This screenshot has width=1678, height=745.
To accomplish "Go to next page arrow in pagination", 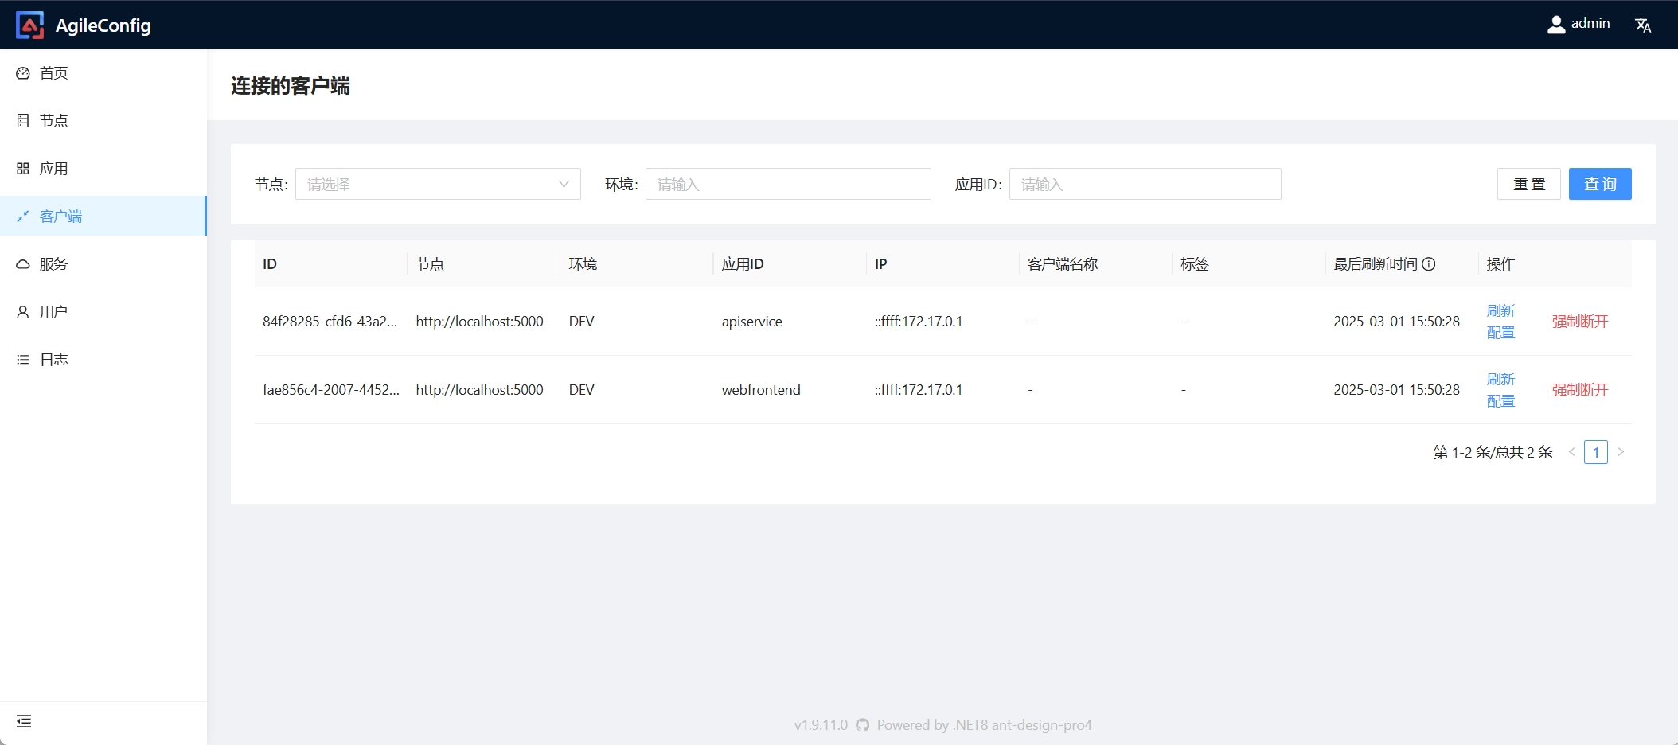I will pyautogui.click(x=1620, y=452).
